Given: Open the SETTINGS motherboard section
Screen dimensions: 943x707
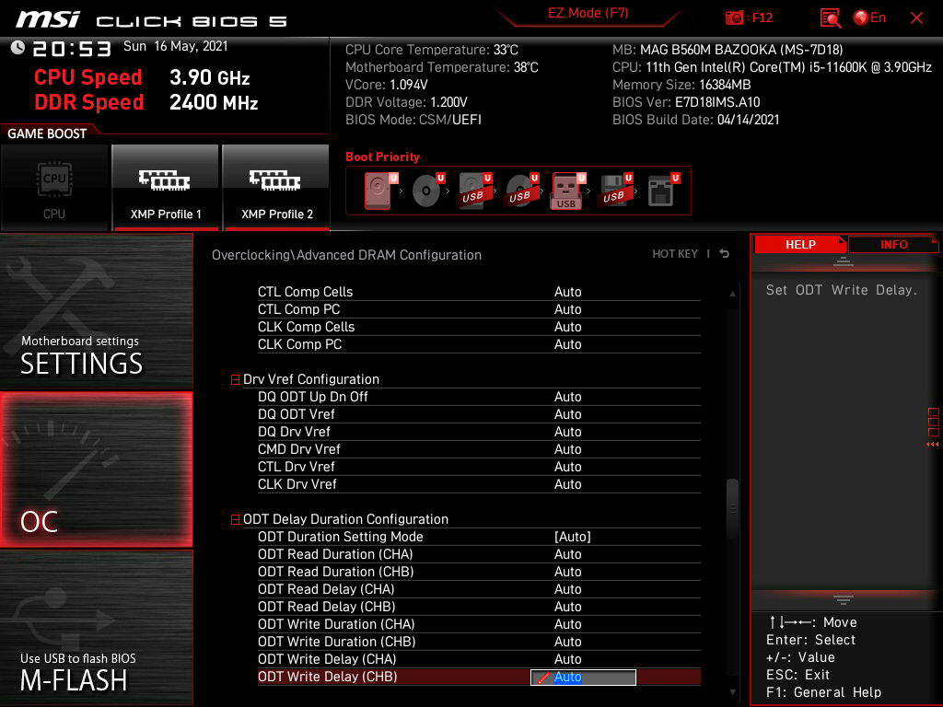Looking at the screenshot, I should (x=96, y=311).
